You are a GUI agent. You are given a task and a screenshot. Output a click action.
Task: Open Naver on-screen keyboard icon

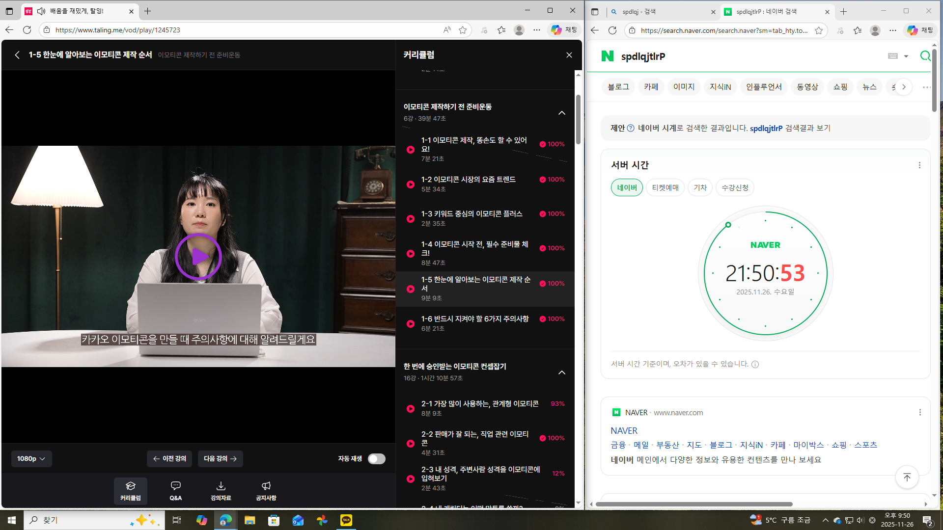(x=893, y=56)
